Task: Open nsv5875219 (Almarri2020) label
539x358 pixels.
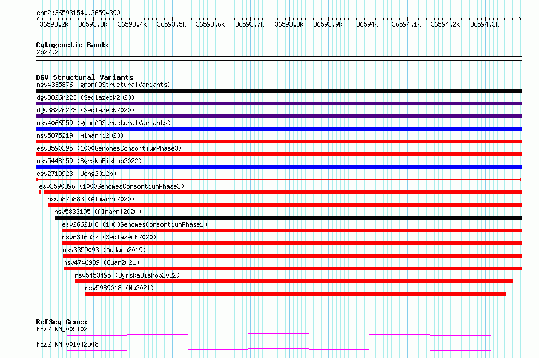Action: 80,135
